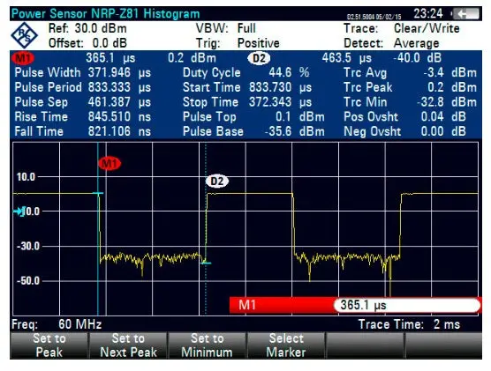The image size is (491, 371).
Task: Click the Freq 60 MHz readout
Action: click(x=57, y=324)
